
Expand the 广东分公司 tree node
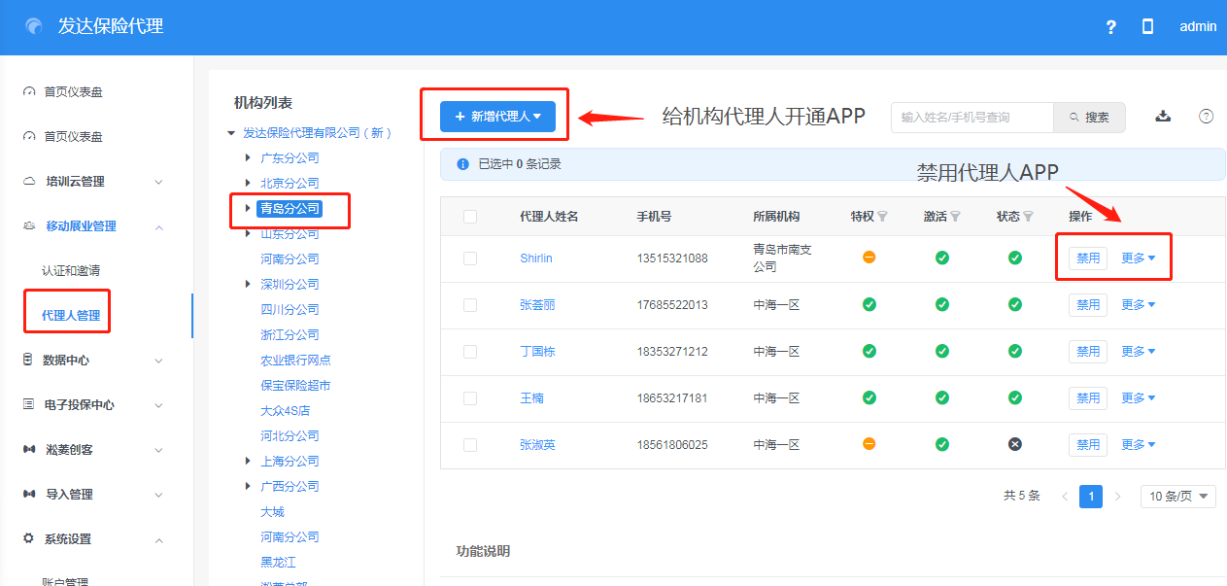pyautogui.click(x=249, y=157)
